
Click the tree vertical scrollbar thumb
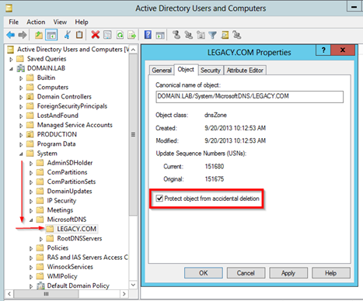(x=133, y=134)
